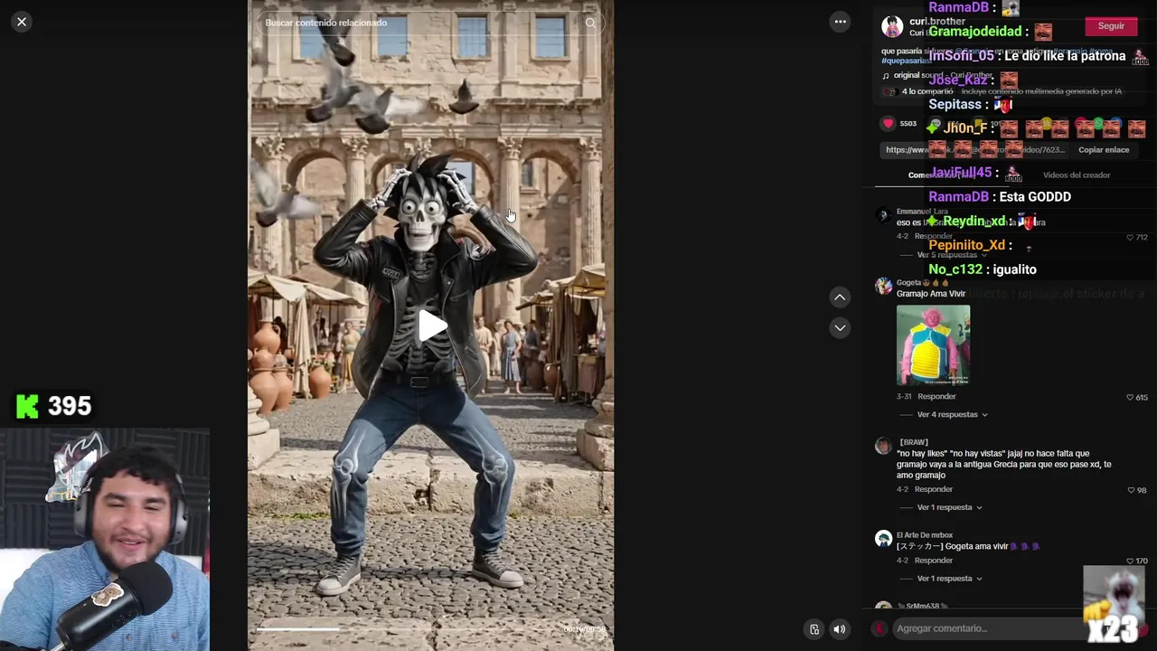The image size is (1157, 651).
Task: Open the #quepasarias hashtag link
Action: [906, 61]
